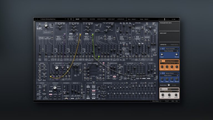Screen dimensions: 213x120
Task: Open the Reverb type dropdown
Action: [173, 89]
